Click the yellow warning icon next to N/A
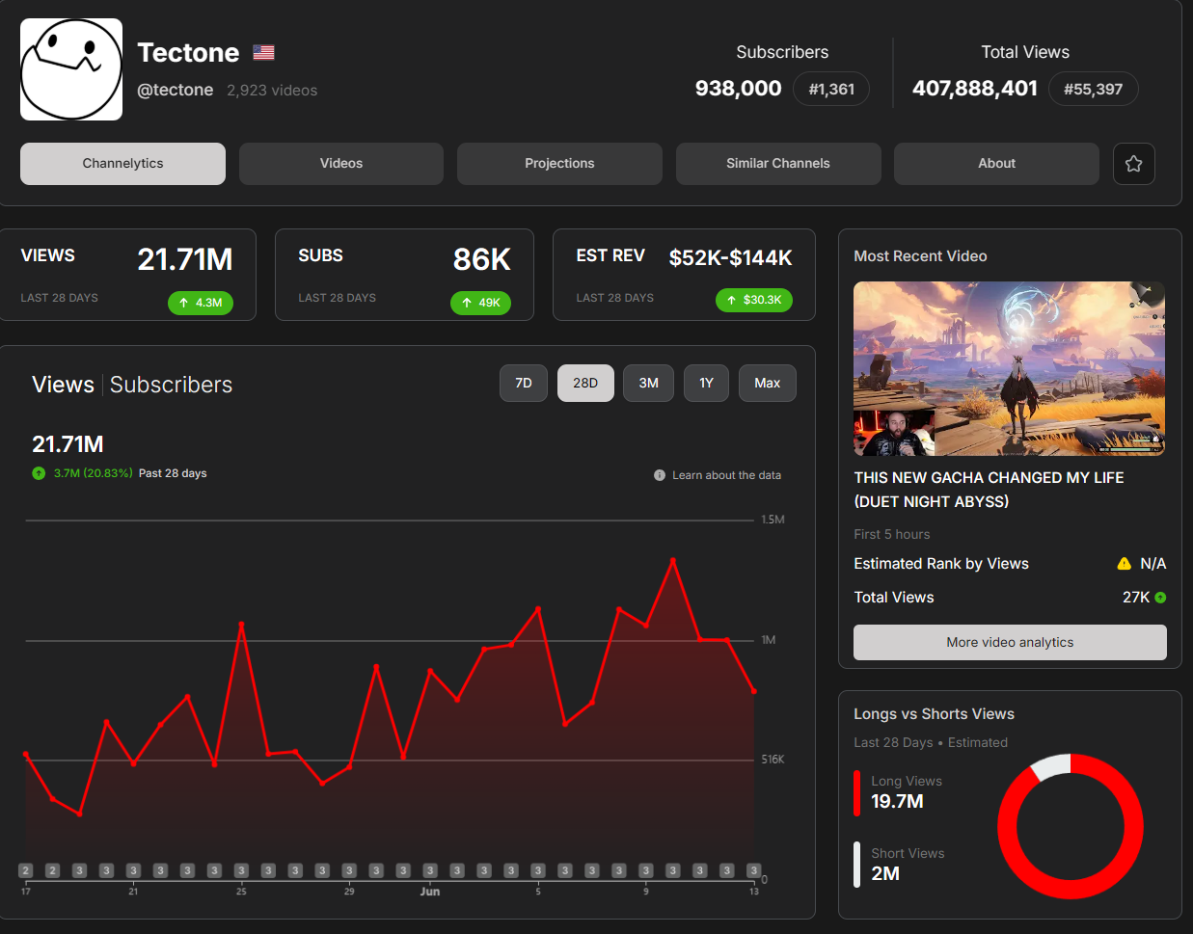 [1124, 564]
